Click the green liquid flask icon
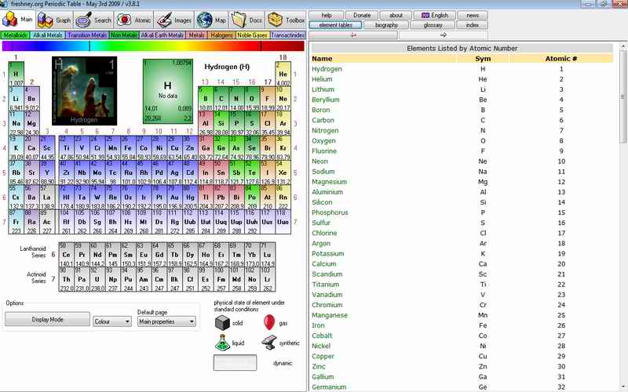This screenshot has height=392, width=628. click(x=222, y=343)
